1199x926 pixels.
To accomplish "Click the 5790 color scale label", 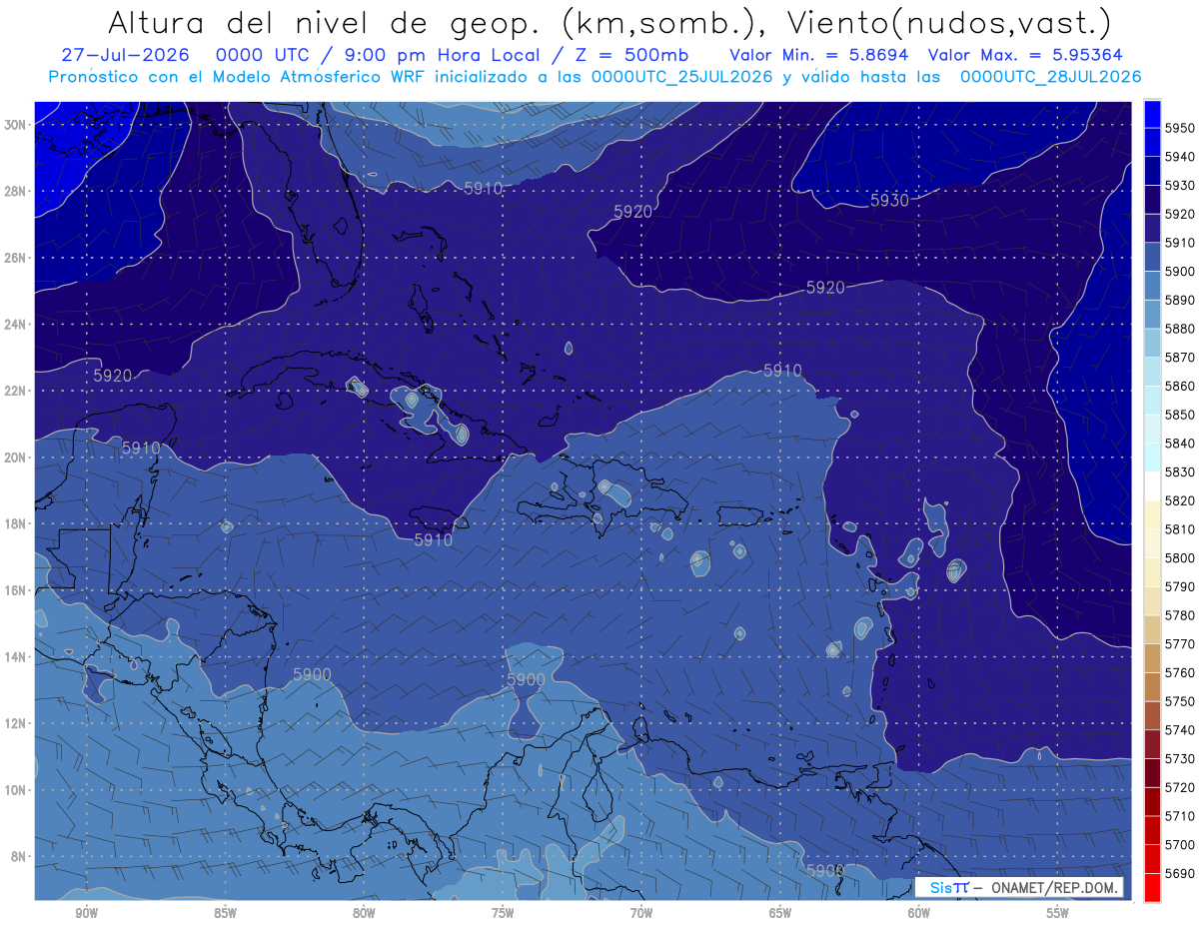I will tap(1179, 586).
